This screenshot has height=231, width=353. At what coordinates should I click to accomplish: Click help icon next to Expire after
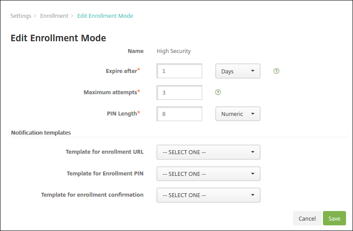point(276,71)
